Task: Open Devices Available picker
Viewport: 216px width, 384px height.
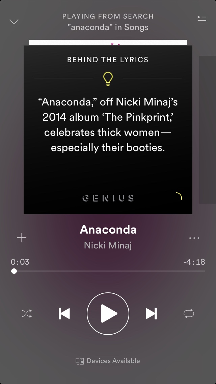Action: (108, 361)
